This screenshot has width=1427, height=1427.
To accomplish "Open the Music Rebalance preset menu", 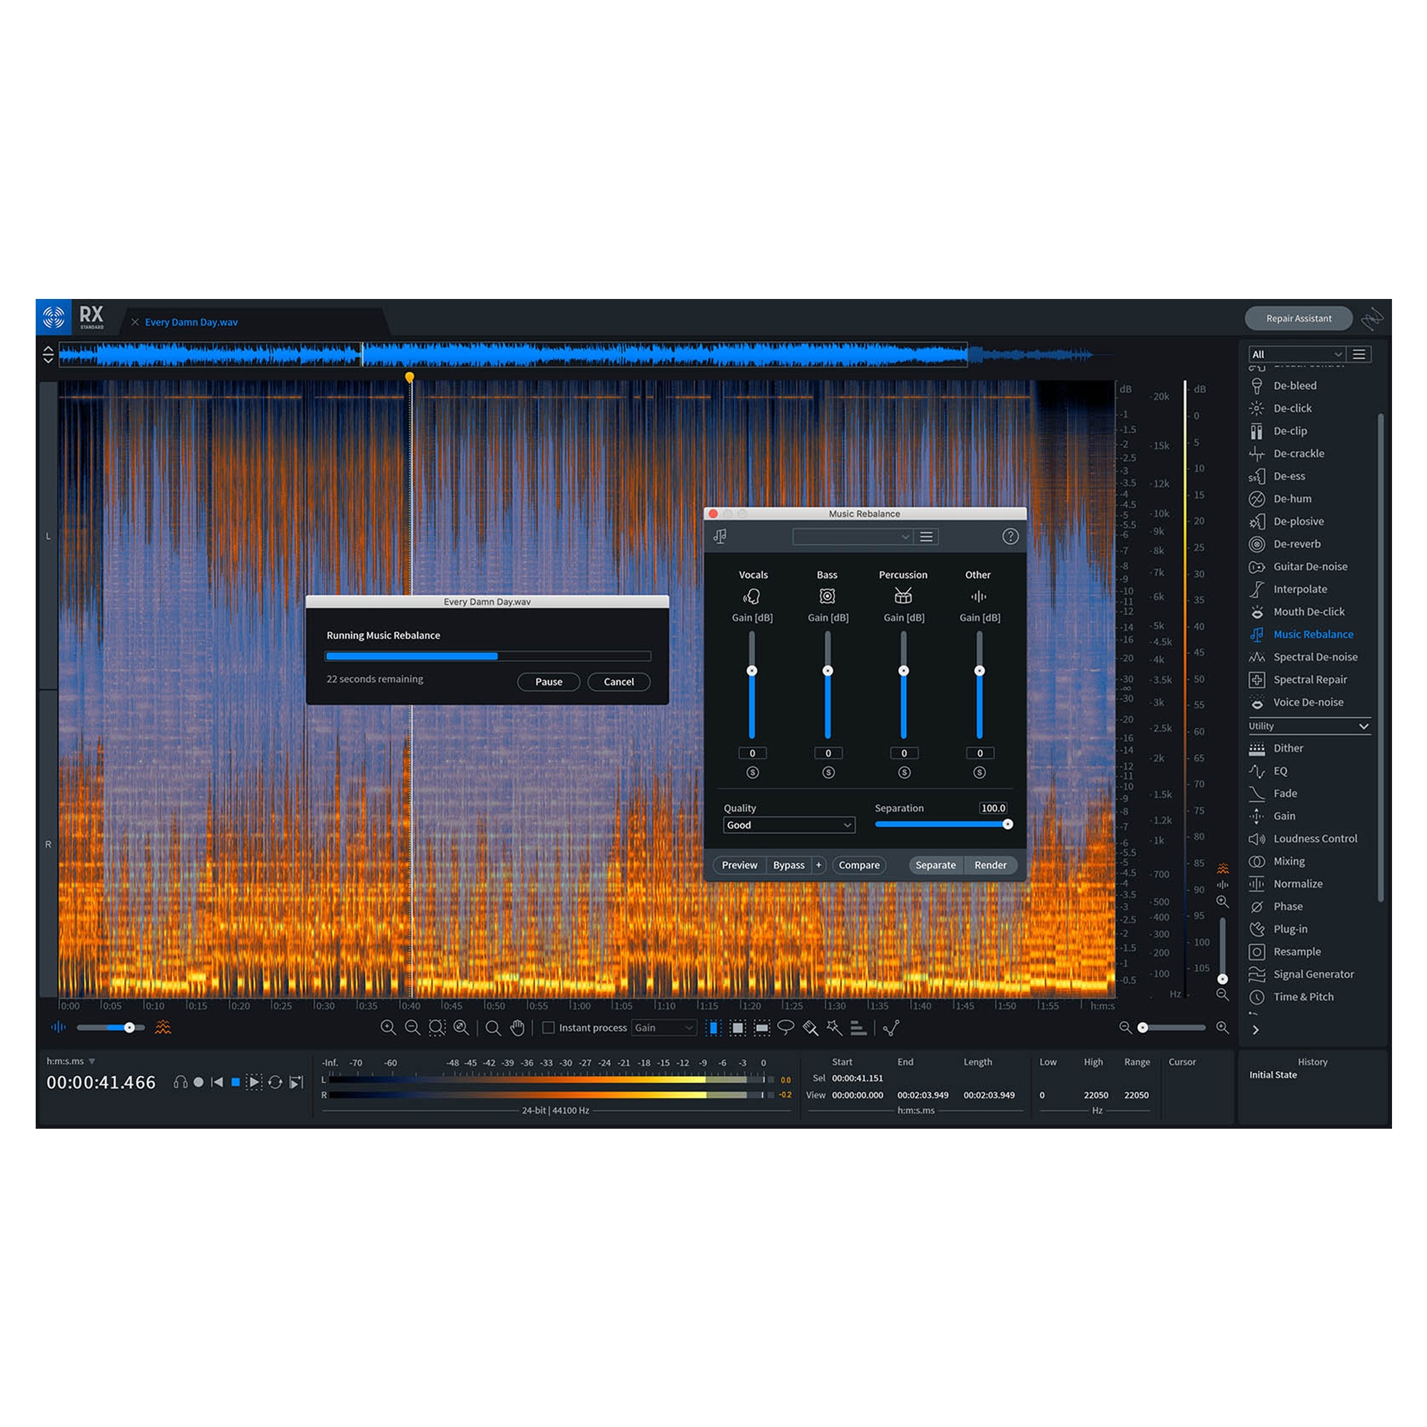I will click(926, 537).
